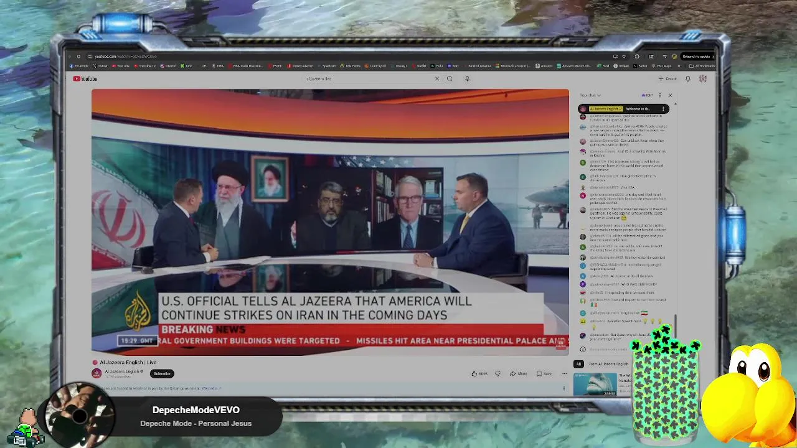This screenshot has width=797, height=448.
Task: Open the pinned Al Jazeera English message menu
Action: coord(663,109)
